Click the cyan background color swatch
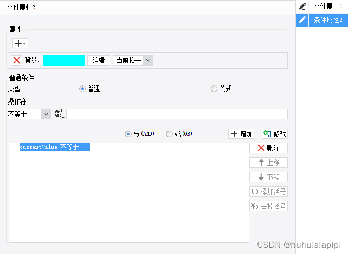The height and width of the screenshot is (254, 348). tap(64, 60)
